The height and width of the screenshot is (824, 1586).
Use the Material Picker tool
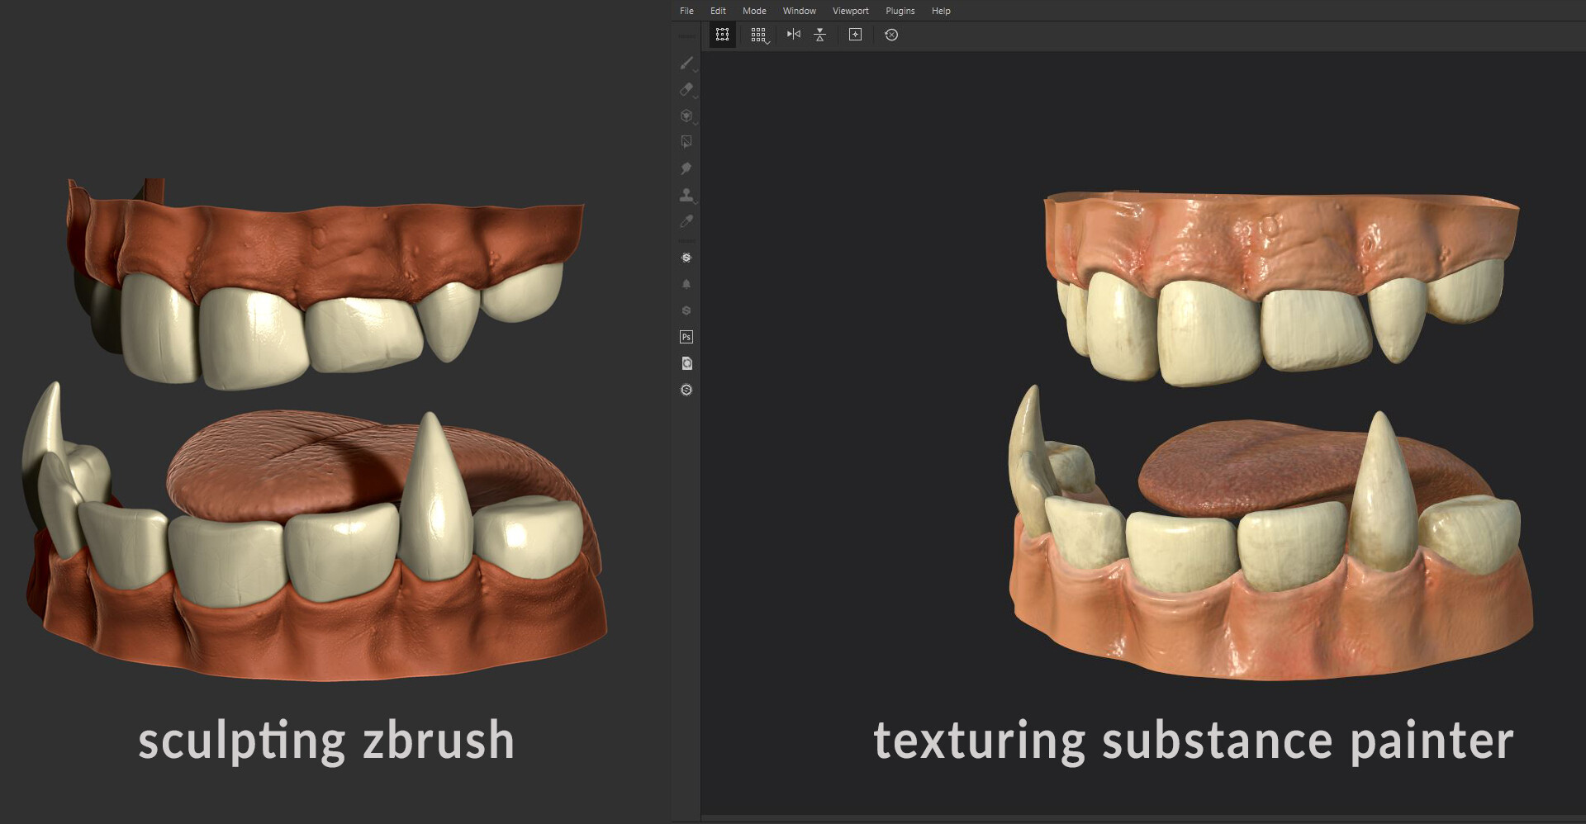686,221
